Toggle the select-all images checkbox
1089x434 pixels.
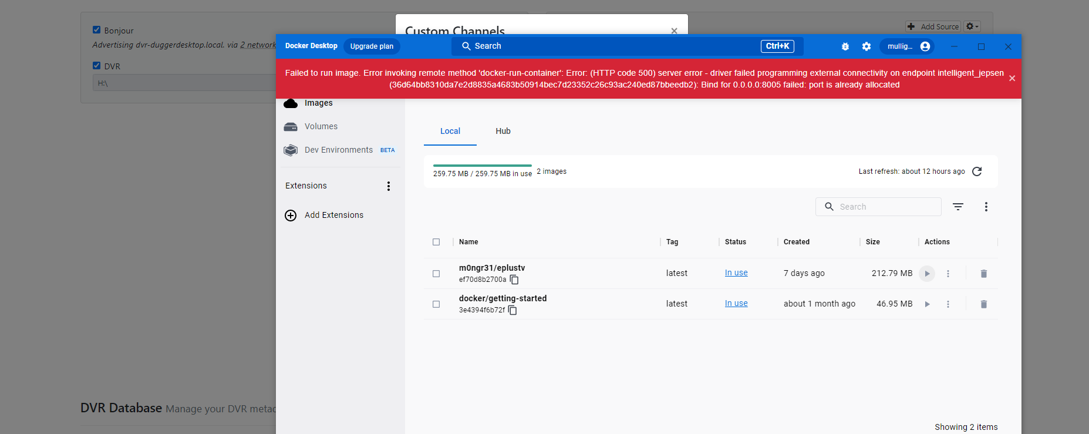pos(436,242)
